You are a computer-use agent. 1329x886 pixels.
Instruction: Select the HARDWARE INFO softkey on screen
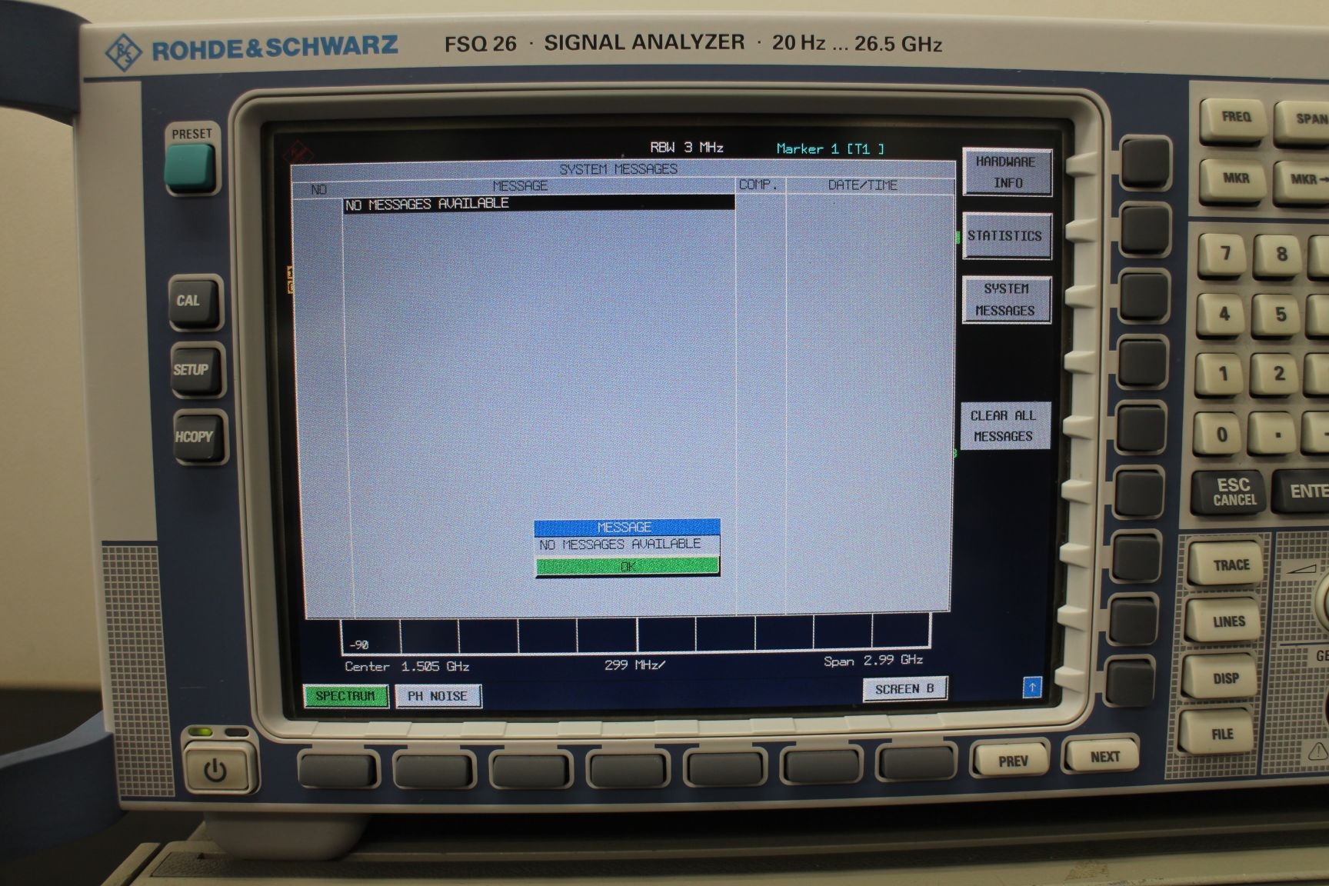point(1007,172)
